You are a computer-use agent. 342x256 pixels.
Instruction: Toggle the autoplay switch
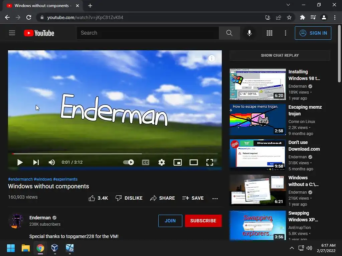(x=129, y=162)
